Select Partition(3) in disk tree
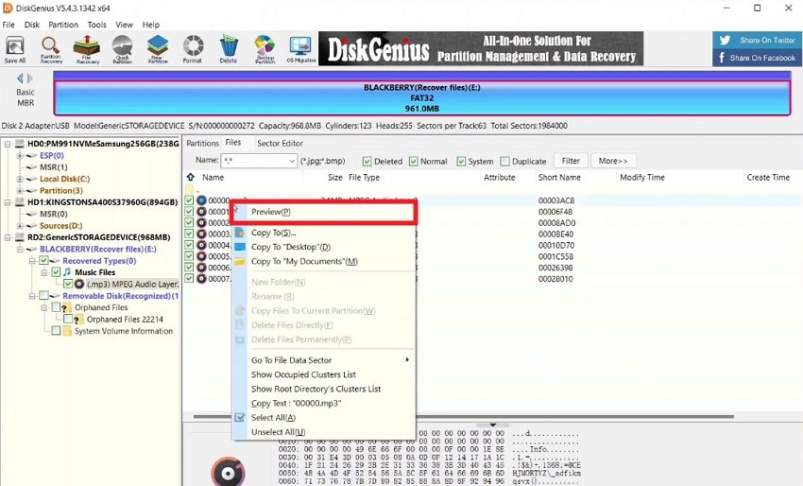Image resolution: width=803 pixels, height=486 pixels. [x=61, y=190]
